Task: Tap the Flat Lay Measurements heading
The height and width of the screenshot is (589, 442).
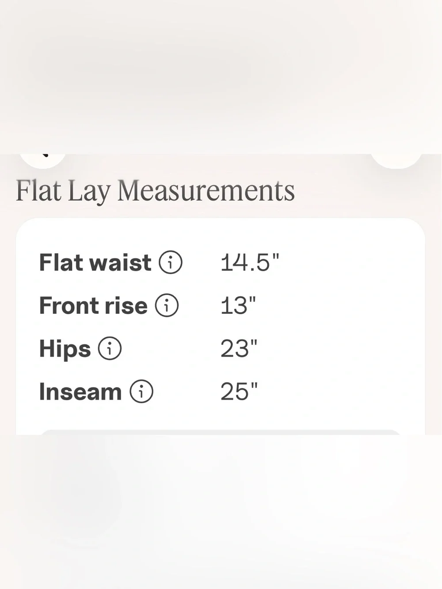Action: click(x=155, y=191)
